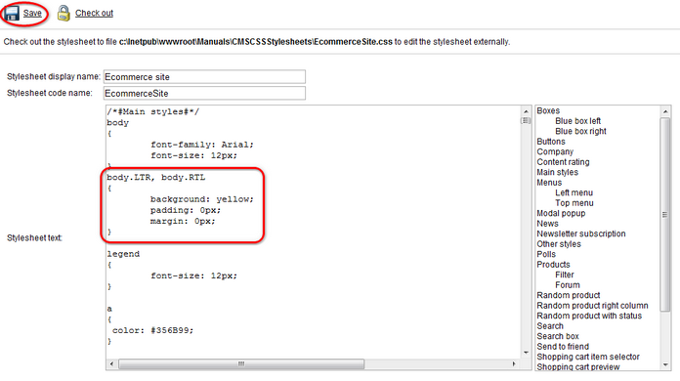Select Buttons in the bookmark list

pos(551,142)
